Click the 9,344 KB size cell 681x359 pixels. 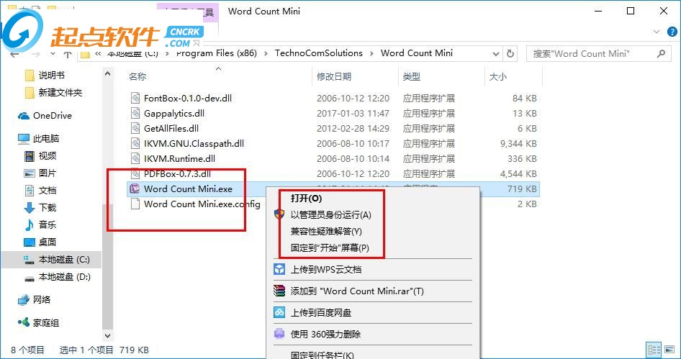pyautogui.click(x=518, y=144)
